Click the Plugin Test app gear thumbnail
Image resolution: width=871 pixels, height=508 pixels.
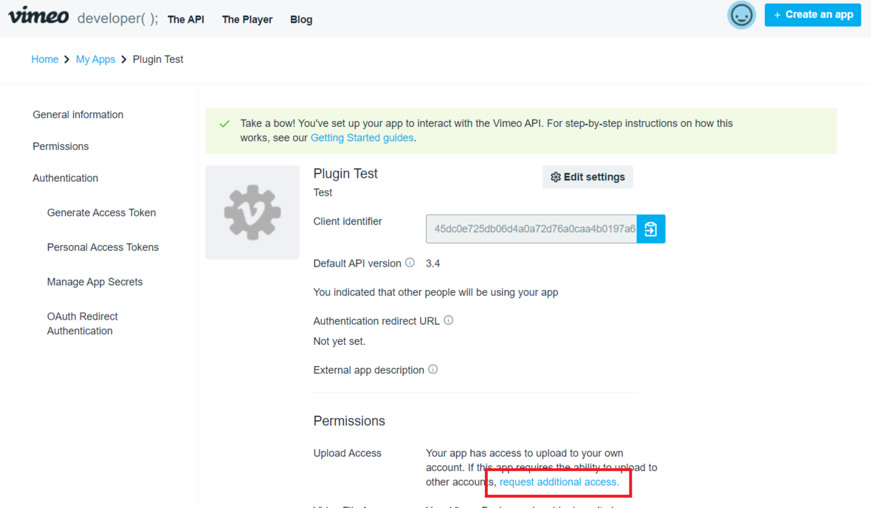pyautogui.click(x=253, y=212)
